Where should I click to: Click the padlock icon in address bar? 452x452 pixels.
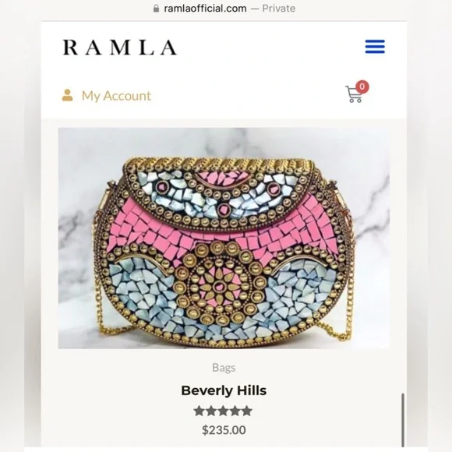point(156,8)
